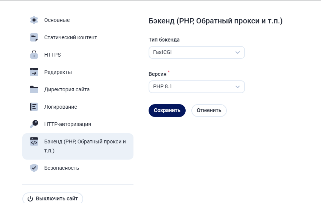Click the folder icon for Директория сайта
This screenshot has height=203, width=321.
(x=34, y=89)
